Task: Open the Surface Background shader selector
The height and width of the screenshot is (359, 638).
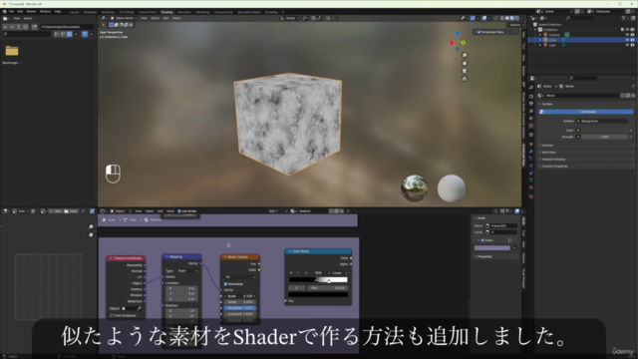Action: pyautogui.click(x=602, y=121)
